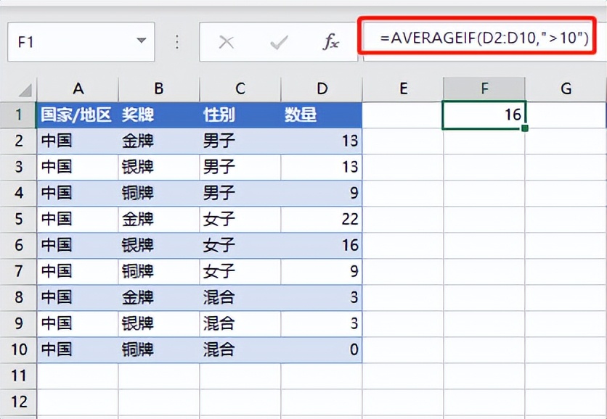Image resolution: width=607 pixels, height=419 pixels.
Task: Select column E header
Action: pyautogui.click(x=403, y=89)
